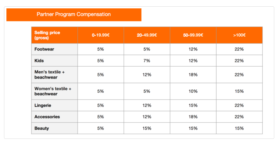
Task: Select the Kids row label
Action: (x=39, y=61)
